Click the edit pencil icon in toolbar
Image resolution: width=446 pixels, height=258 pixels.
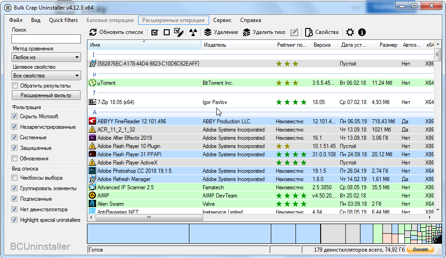pos(295,32)
